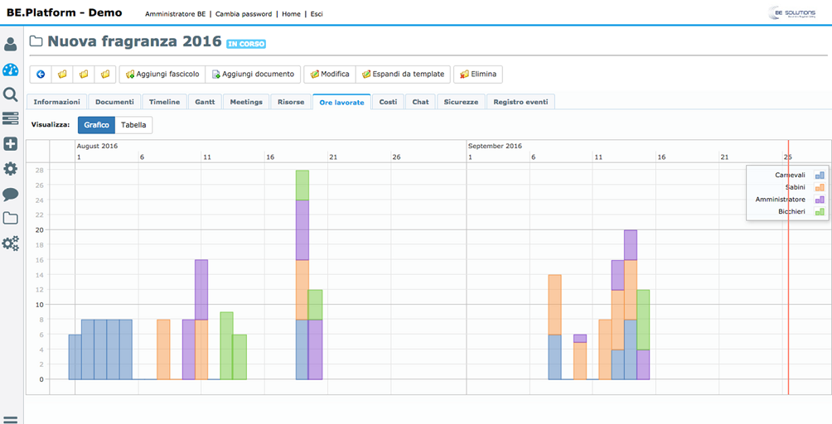Click the Modifica button

[330, 75]
